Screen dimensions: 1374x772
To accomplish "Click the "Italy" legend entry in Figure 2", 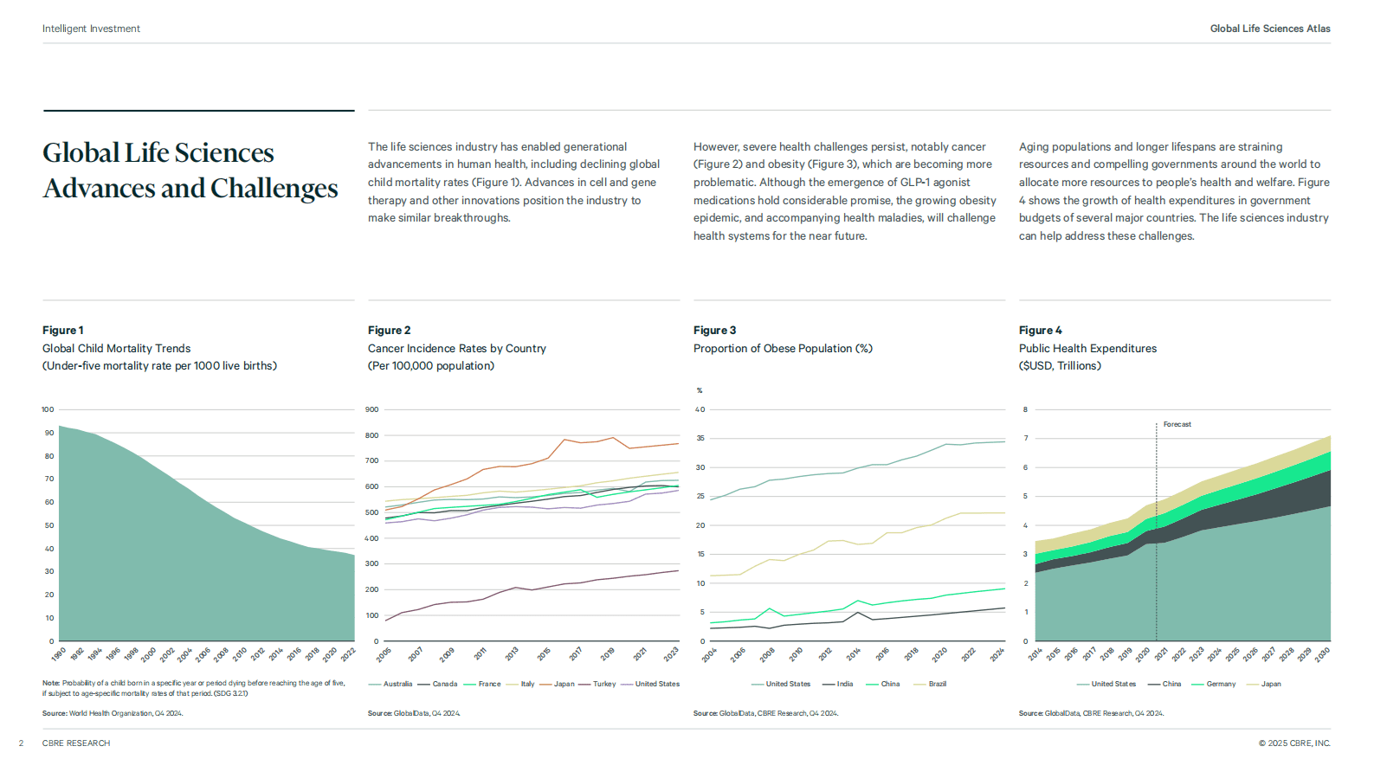I will [x=520, y=684].
